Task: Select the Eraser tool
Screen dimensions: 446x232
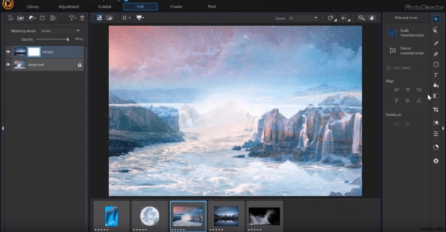Action: click(436, 54)
